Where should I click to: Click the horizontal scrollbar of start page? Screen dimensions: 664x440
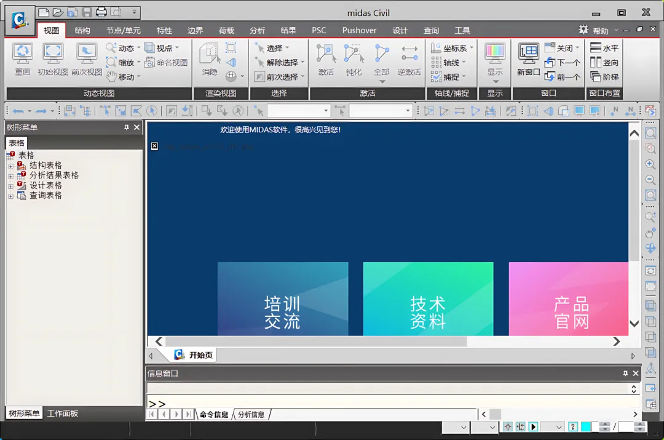coord(317,342)
